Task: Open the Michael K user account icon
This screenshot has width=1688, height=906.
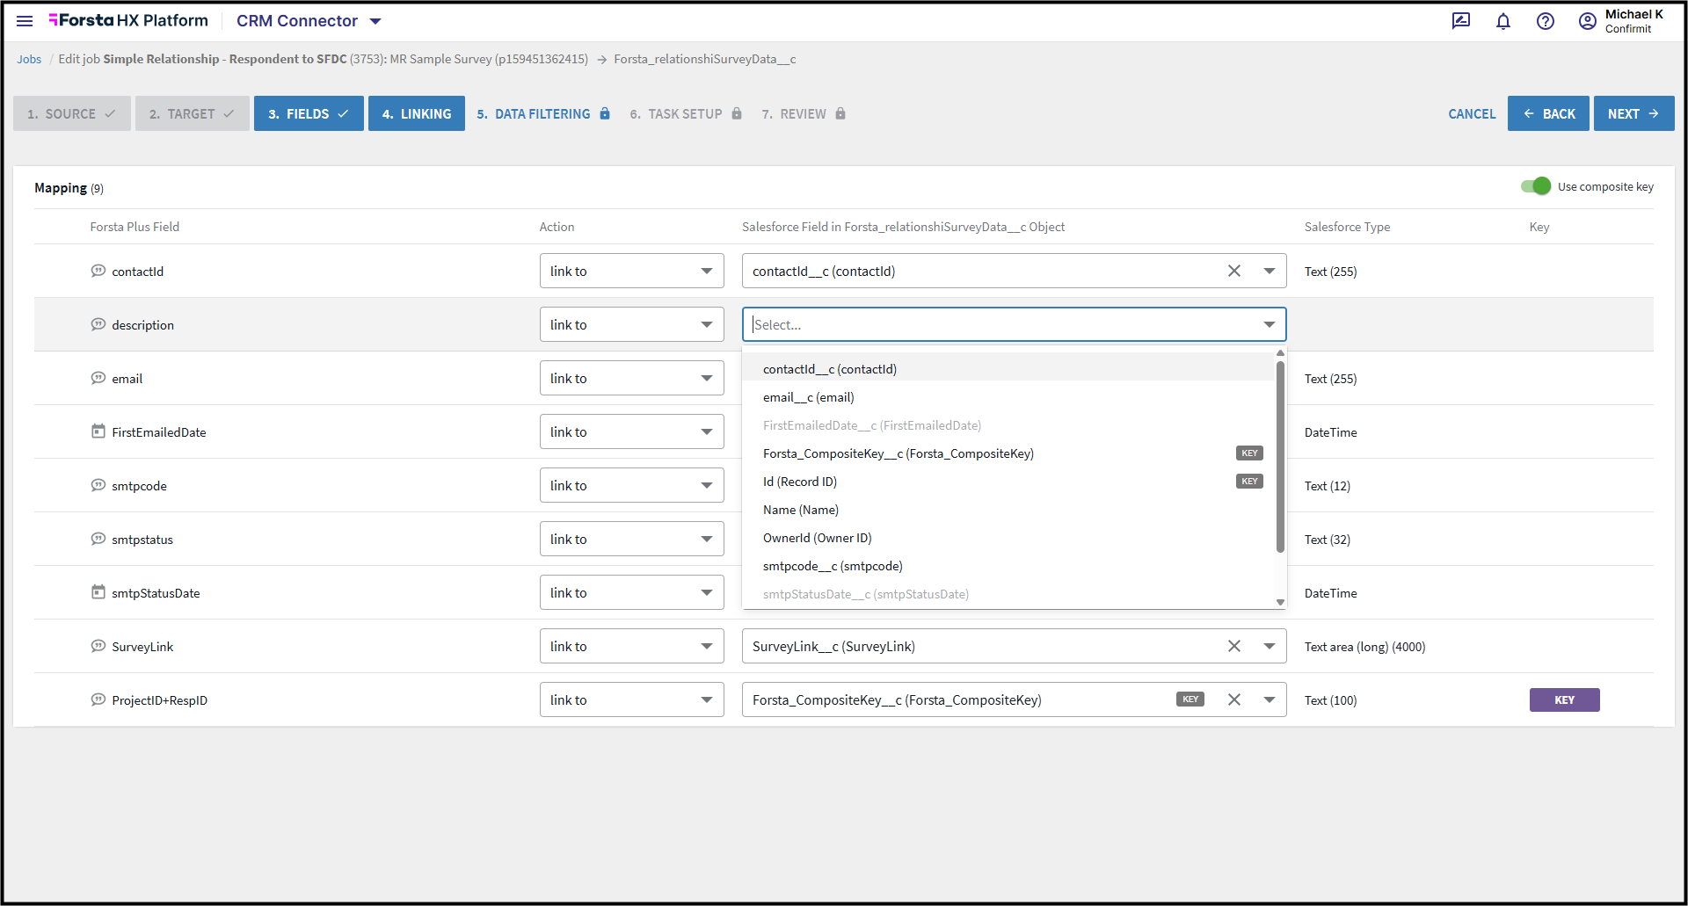Action: point(1588,21)
